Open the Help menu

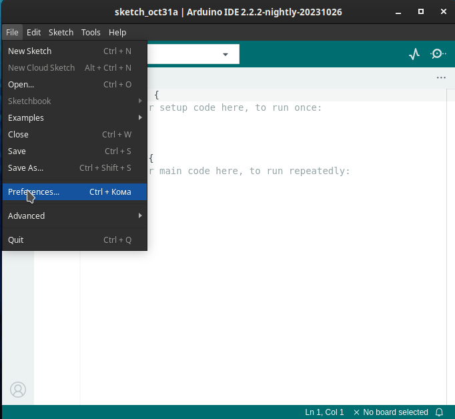coord(117,33)
